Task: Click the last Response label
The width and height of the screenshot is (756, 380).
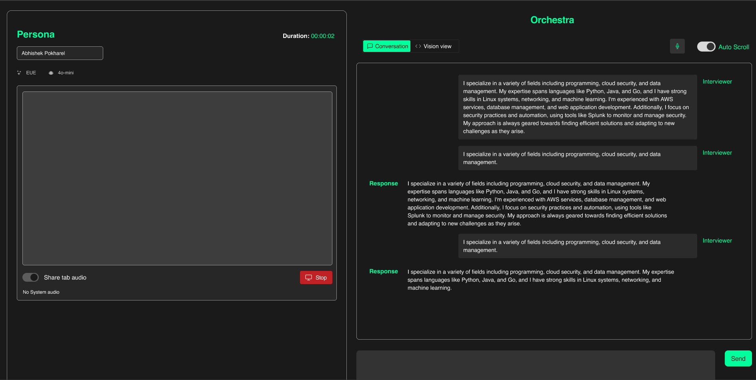Action: (x=384, y=271)
